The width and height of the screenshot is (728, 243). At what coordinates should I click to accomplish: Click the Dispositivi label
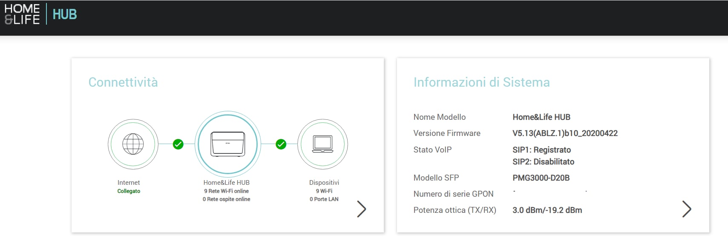click(324, 182)
